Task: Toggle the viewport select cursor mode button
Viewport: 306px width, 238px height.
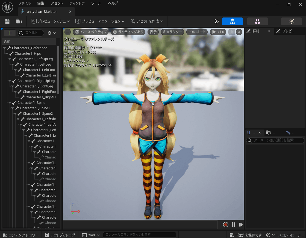Action: (x=231, y=32)
